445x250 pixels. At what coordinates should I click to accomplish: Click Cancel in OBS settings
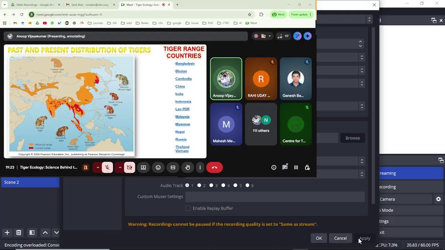(340, 238)
